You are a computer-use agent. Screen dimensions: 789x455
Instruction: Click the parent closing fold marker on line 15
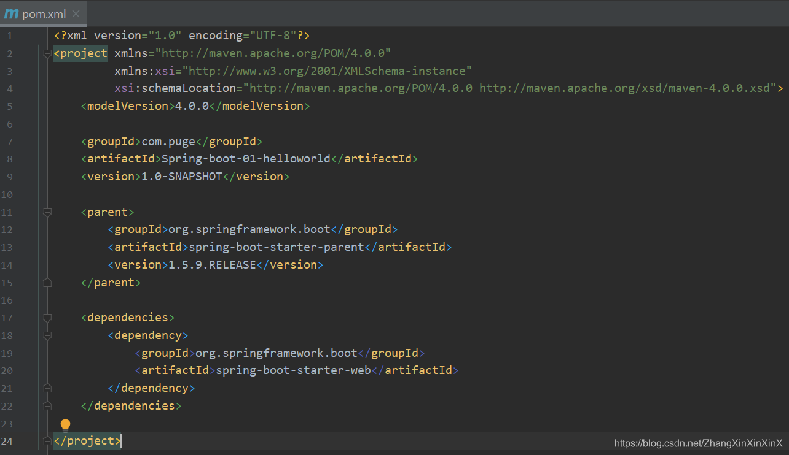[47, 283]
